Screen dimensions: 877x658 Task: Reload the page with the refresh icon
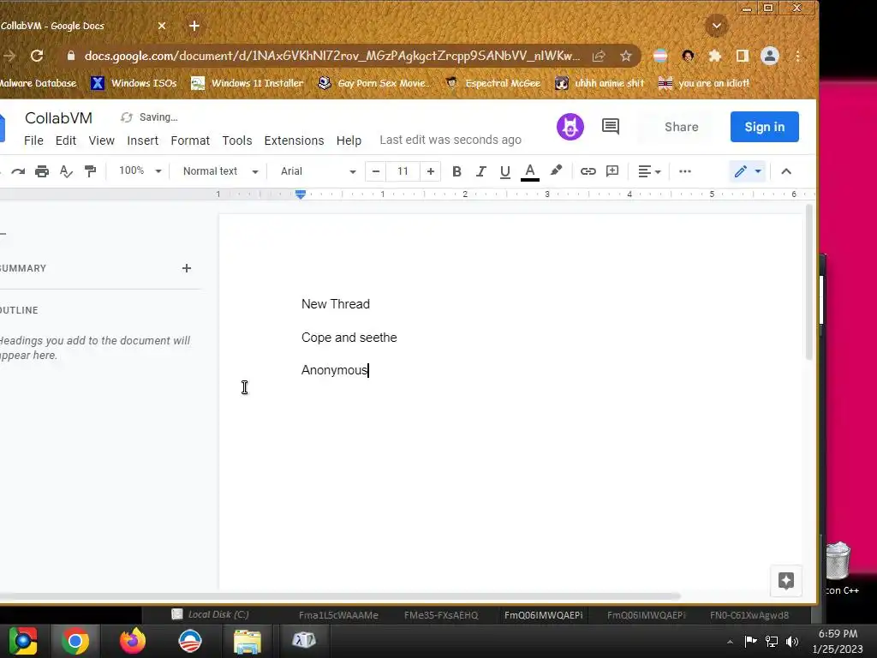click(37, 56)
